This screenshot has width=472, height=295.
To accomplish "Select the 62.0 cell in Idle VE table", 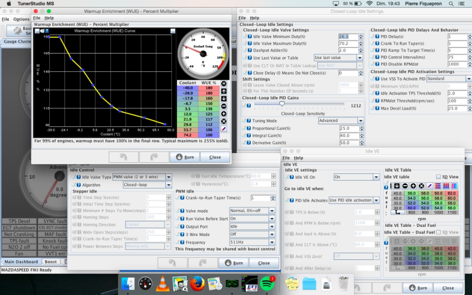I will (x=452, y=193).
